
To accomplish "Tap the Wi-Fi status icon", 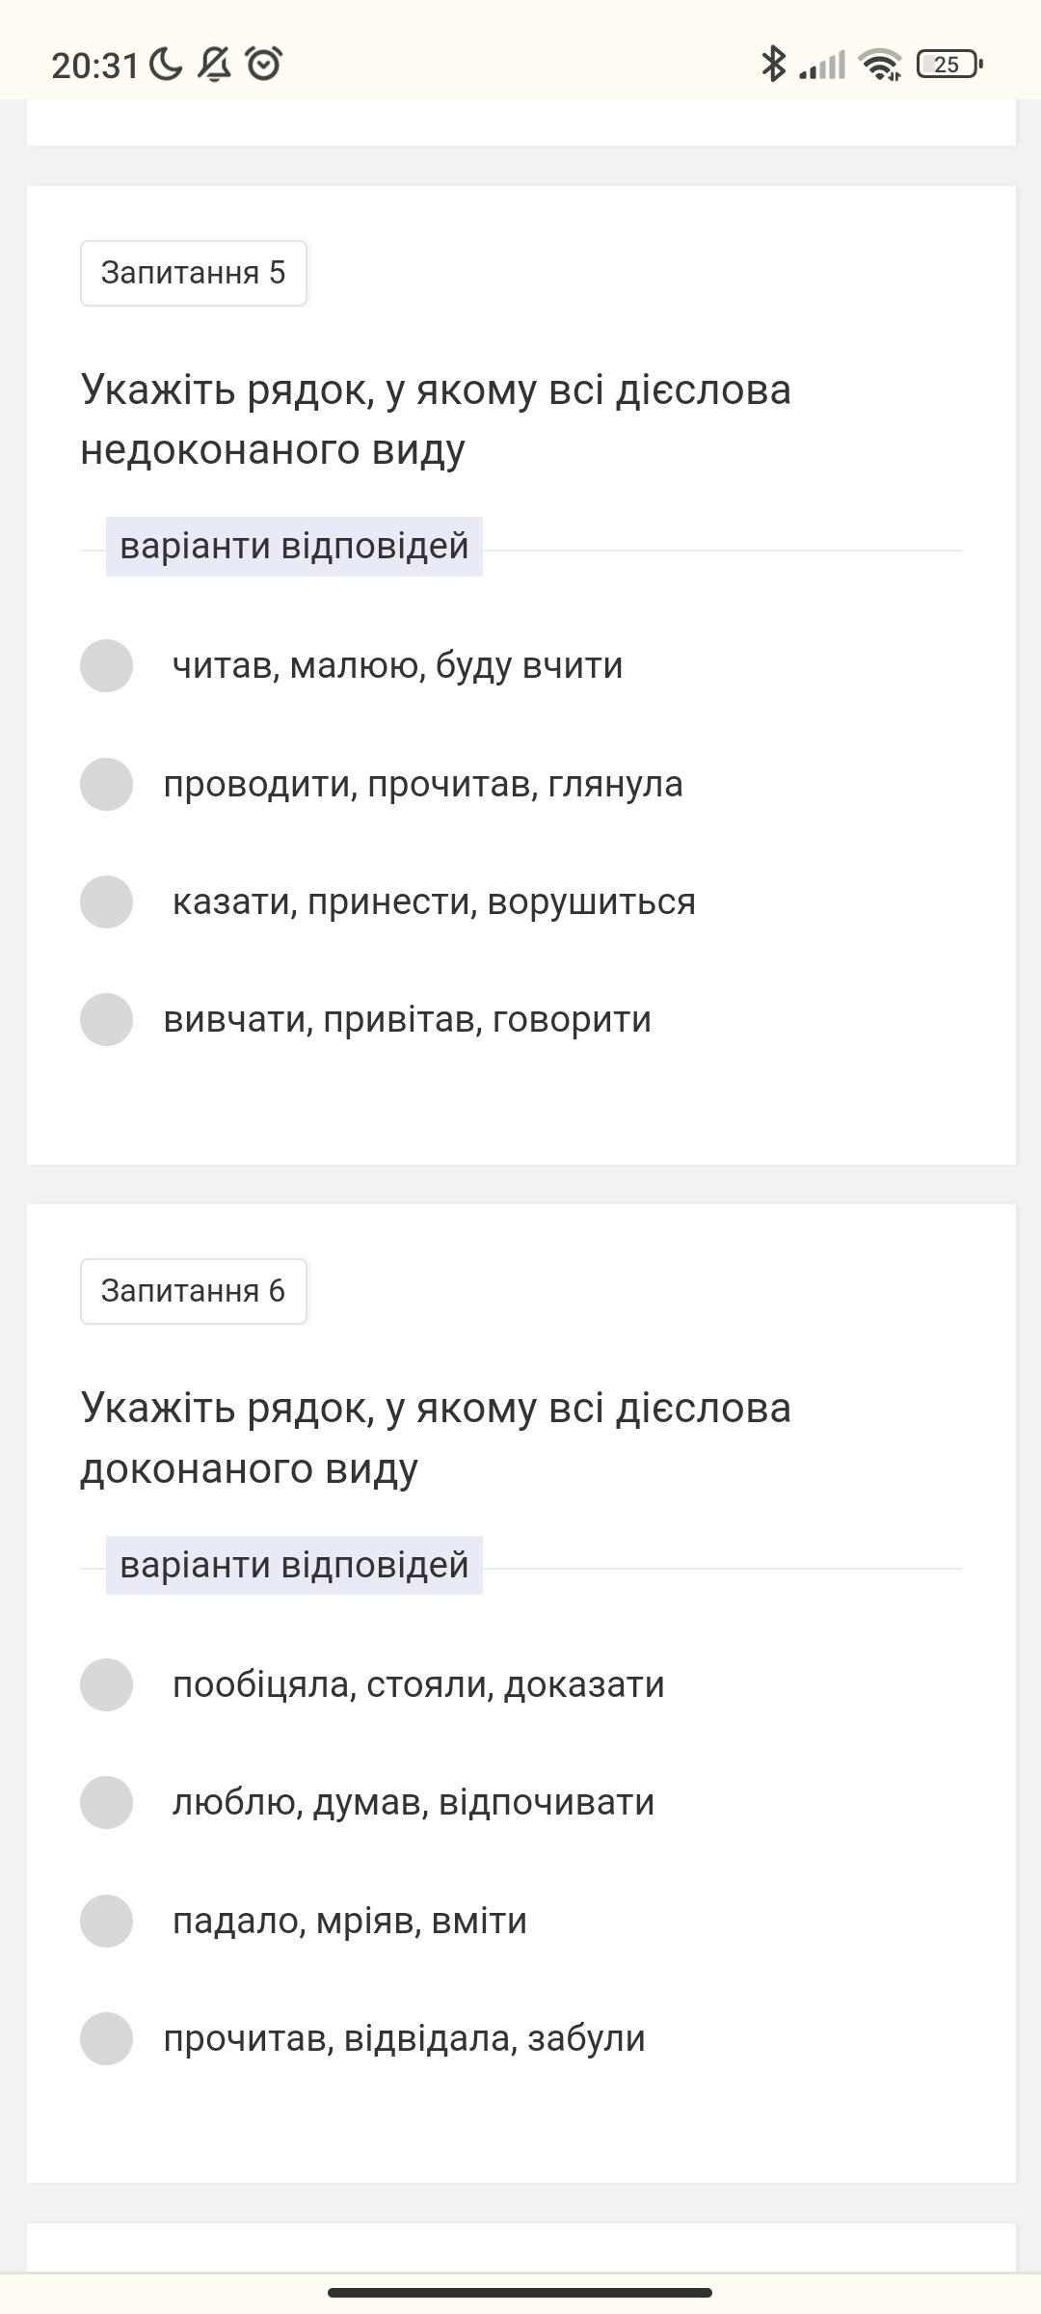I will [881, 65].
